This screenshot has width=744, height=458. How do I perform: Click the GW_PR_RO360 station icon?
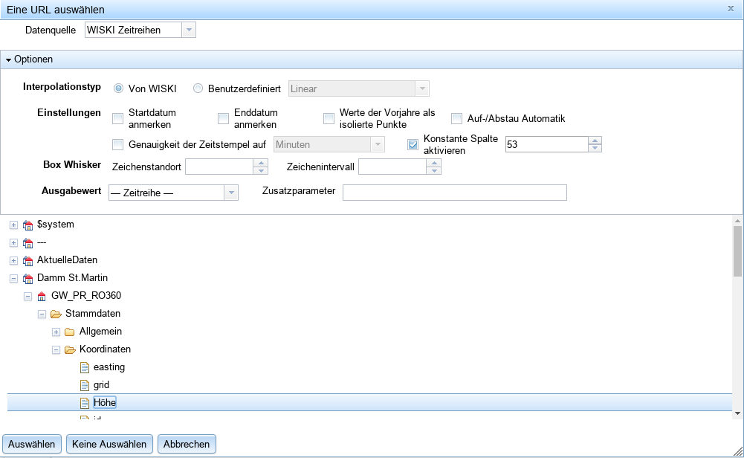click(42, 297)
